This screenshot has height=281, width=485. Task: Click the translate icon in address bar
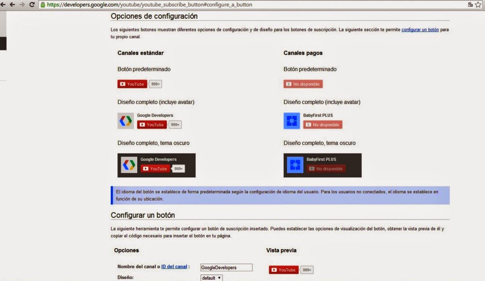pos(470,5)
